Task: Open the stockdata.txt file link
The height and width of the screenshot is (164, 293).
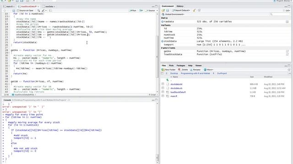Action: coord(176,84)
